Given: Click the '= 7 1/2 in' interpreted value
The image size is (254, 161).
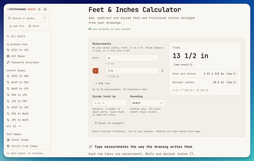Looking at the screenshot, I should point(113,76).
